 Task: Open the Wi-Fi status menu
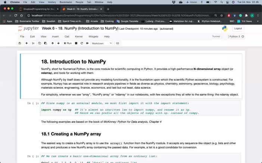coord(216,2)
